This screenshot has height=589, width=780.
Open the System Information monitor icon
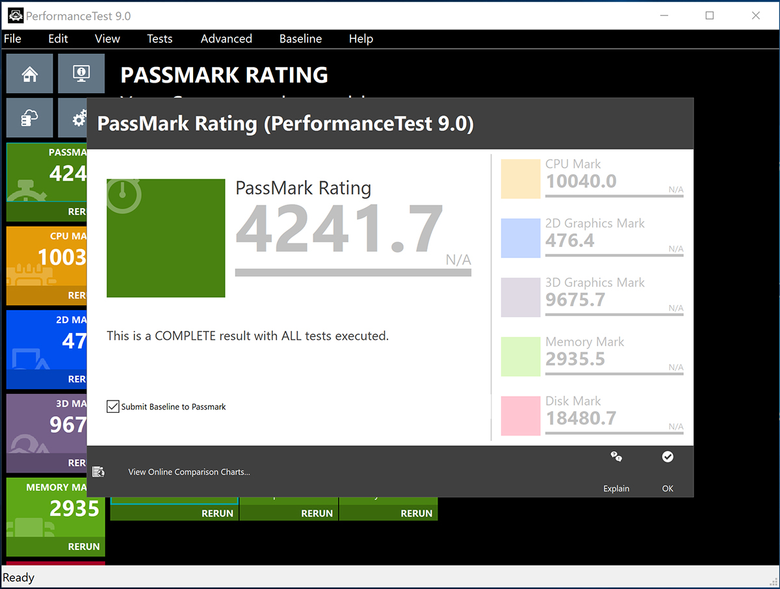click(81, 74)
